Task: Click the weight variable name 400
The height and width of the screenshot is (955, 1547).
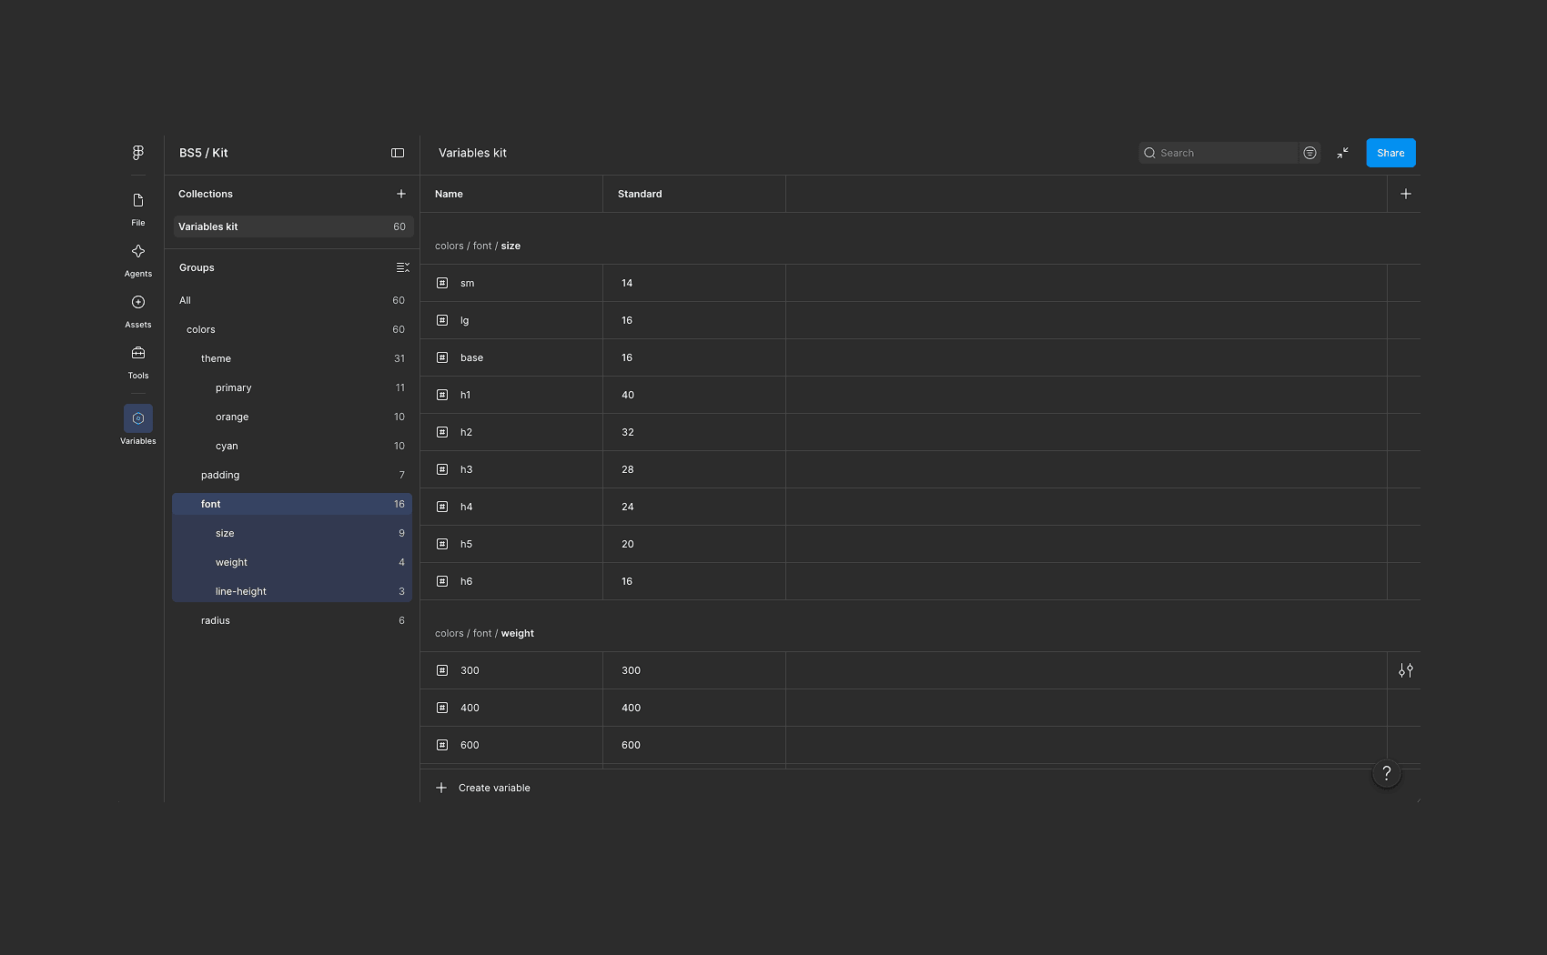Action: (470, 708)
